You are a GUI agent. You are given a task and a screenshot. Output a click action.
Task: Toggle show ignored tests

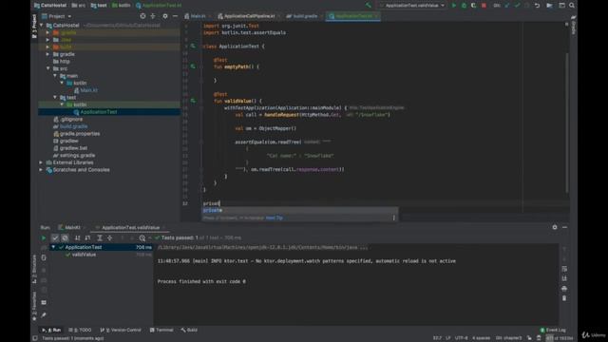[65, 237]
